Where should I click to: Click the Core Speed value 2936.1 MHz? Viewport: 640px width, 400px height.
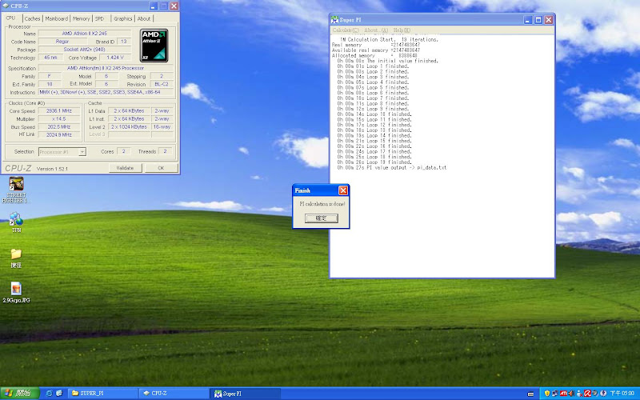(59, 111)
